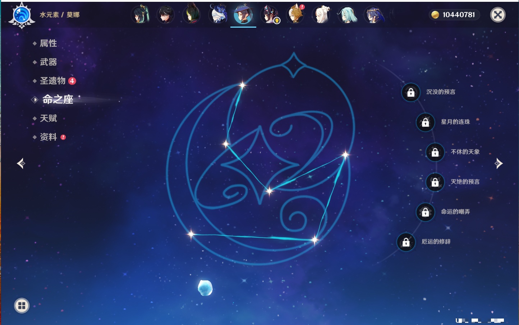Close the character screen with the X
Screen dimensions: 519x325
[x=498, y=15]
